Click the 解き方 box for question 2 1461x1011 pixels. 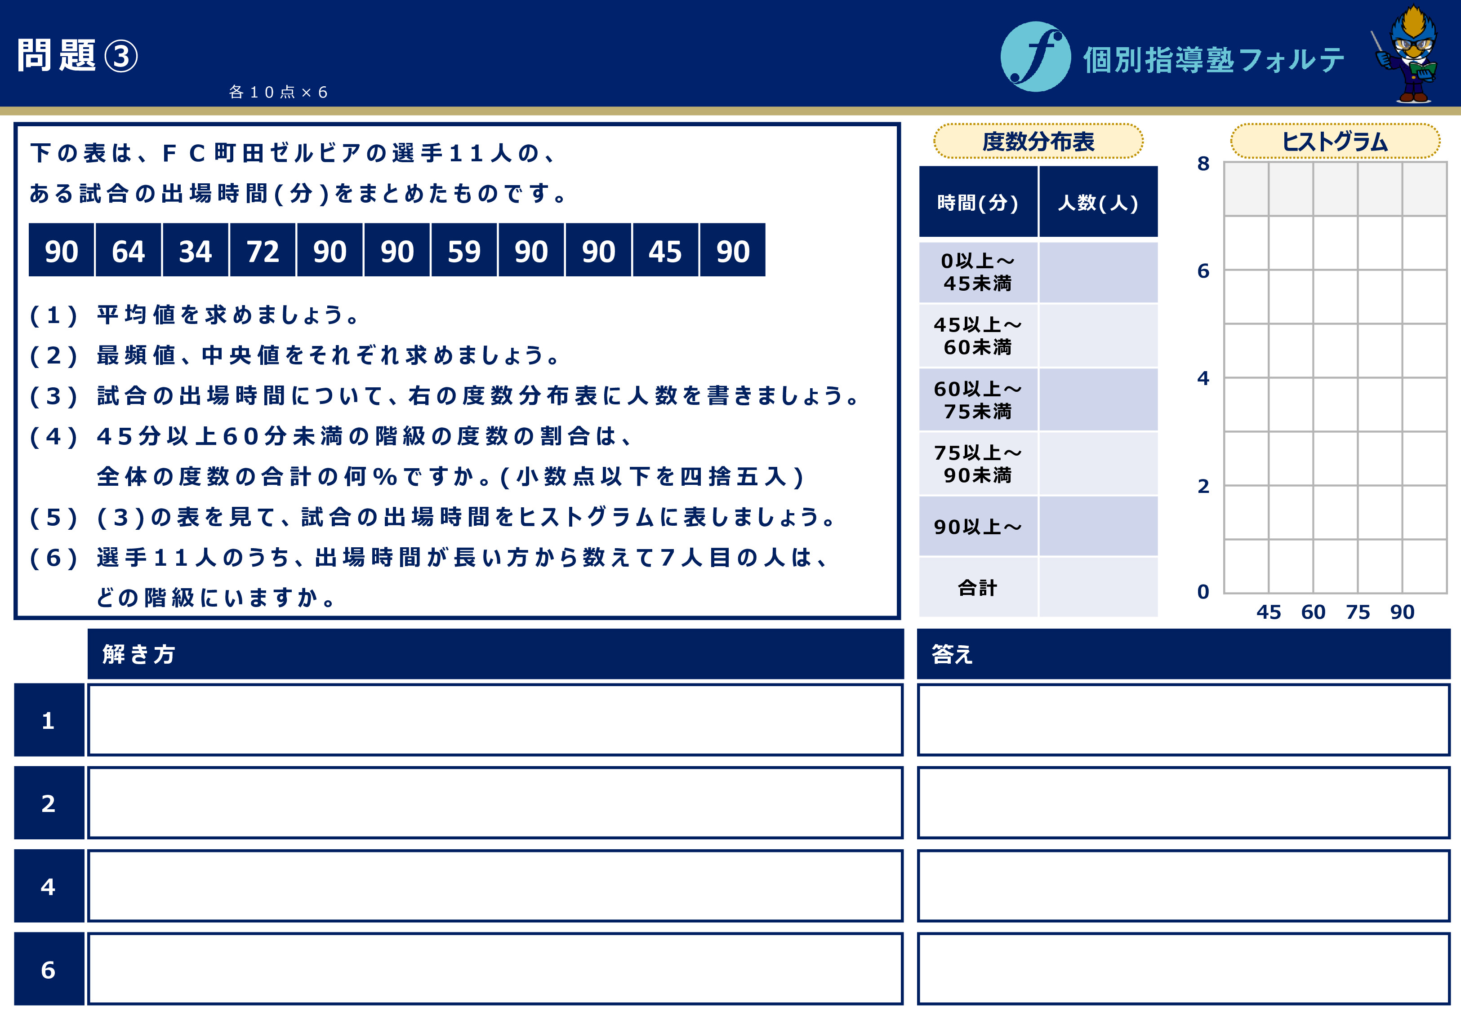point(495,803)
